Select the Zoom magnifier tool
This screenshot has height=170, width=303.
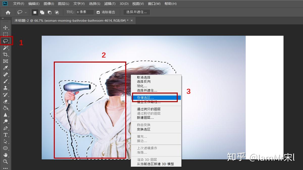coord(6,161)
